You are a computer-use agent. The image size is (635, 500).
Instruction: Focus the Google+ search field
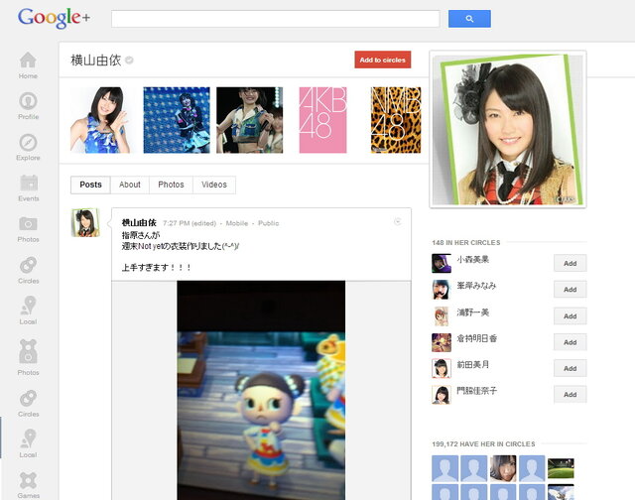pyautogui.click(x=275, y=19)
